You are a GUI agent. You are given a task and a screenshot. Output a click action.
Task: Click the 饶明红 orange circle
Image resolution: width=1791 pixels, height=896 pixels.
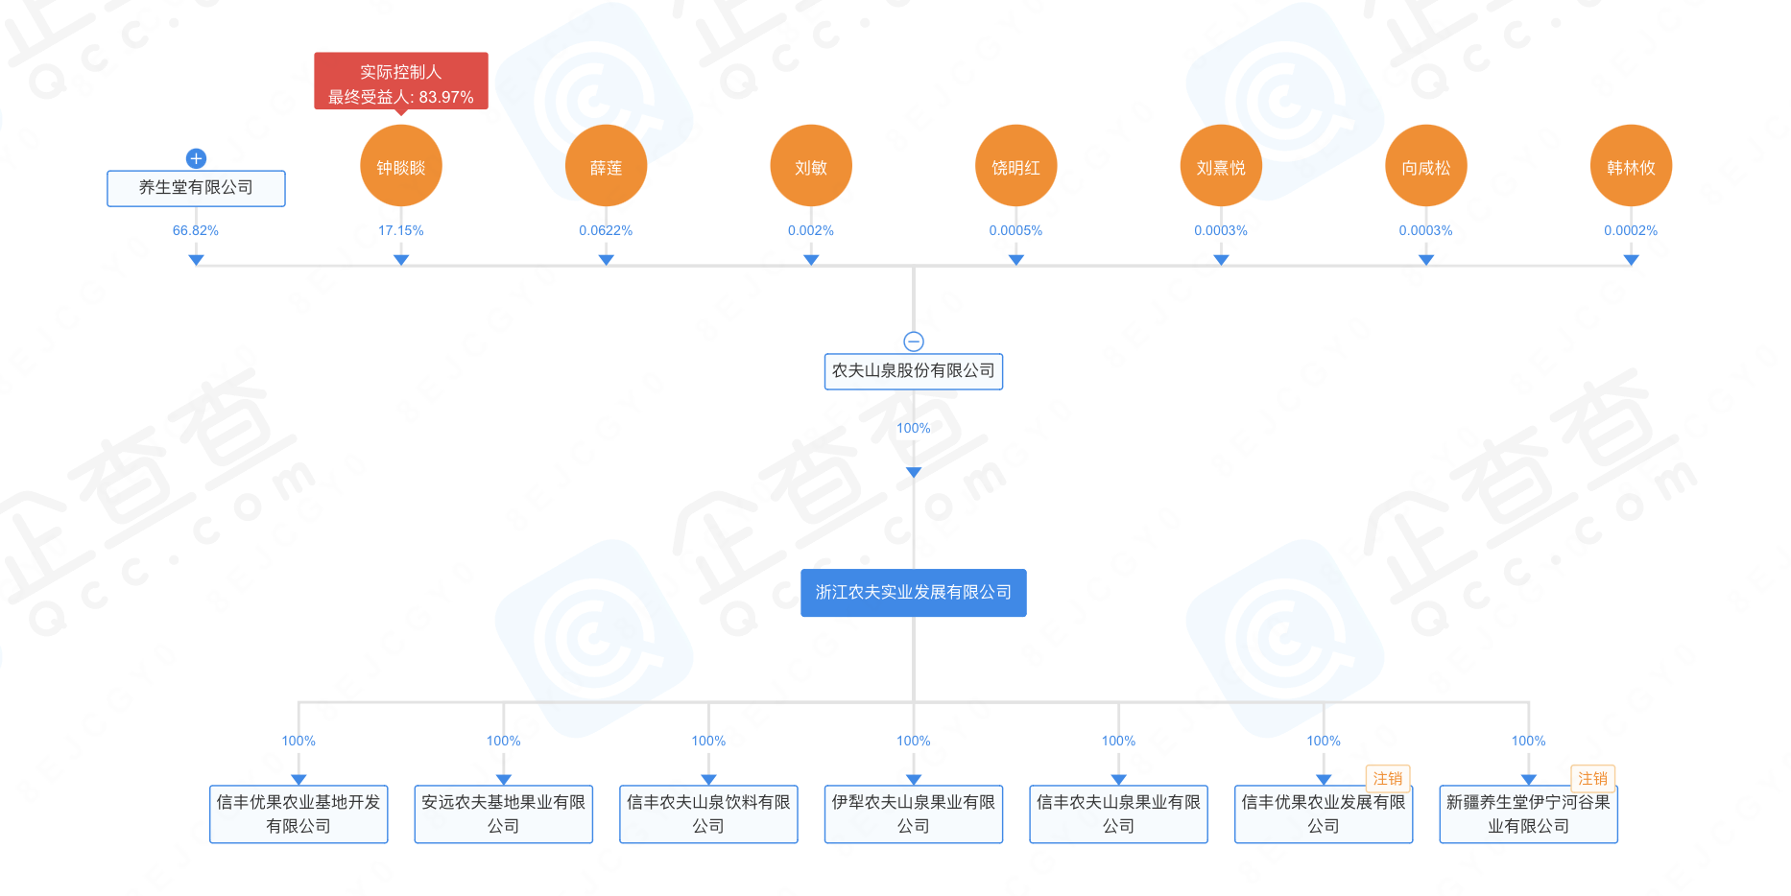1015,166
